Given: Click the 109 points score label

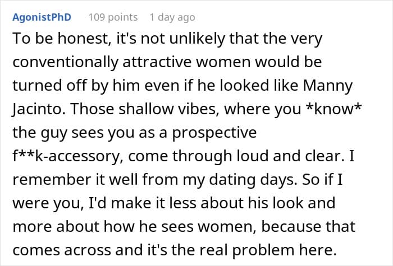Looking at the screenshot, I should [x=113, y=17].
